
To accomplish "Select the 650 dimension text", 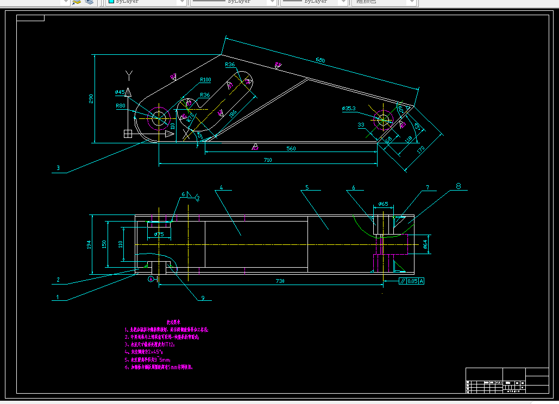I will click(x=321, y=60).
